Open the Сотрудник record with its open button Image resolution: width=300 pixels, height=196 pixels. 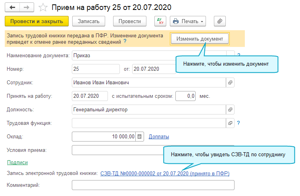230,83
